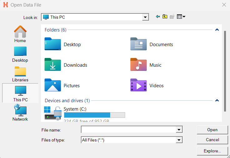Click the Videos folder icon

click(139, 85)
